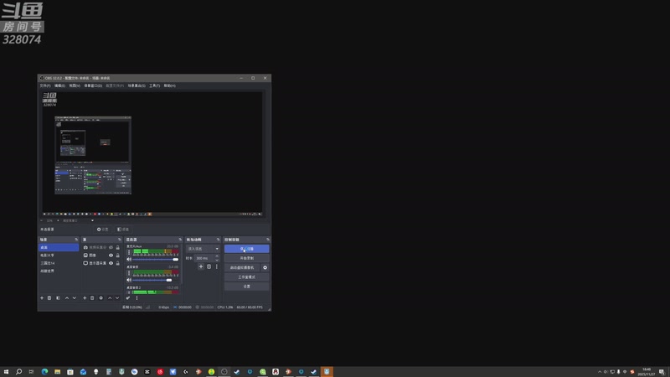Image resolution: width=670 pixels, height=377 pixels.
Task: Move the selected source down
Action: 117,298
